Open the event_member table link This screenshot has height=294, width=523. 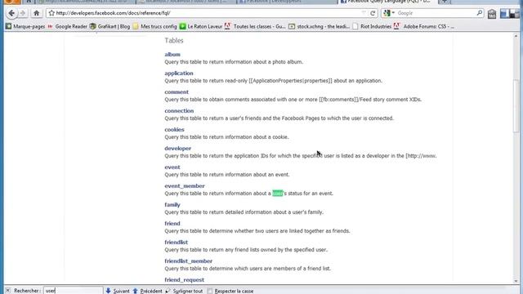(x=185, y=186)
